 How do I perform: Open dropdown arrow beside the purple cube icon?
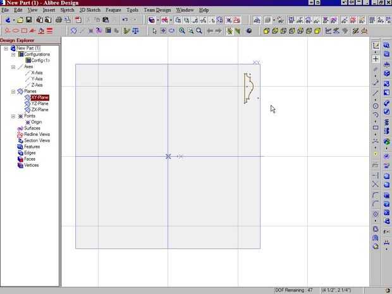[158, 20]
